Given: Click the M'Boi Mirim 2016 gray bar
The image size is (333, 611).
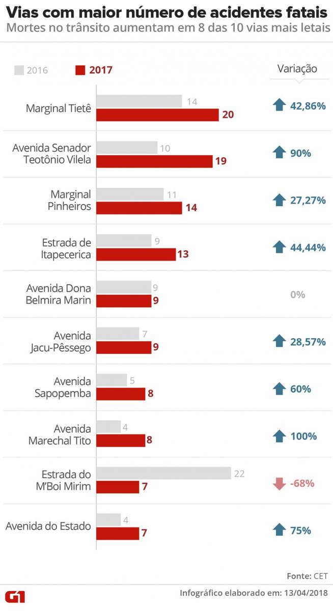Looking at the screenshot, I should (x=163, y=474).
